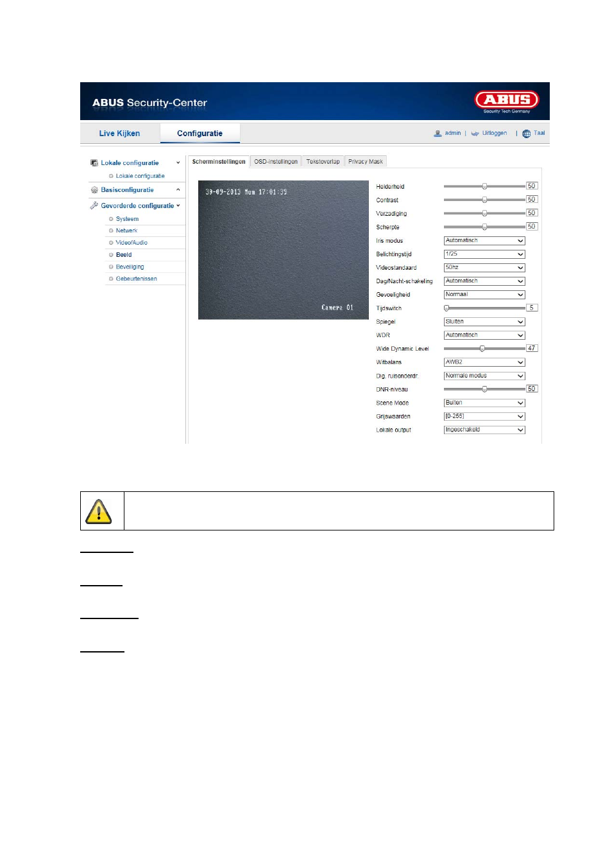Open the Dig. ruisonderdr. dropdown
612x867 pixels.
484,376
